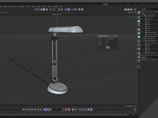This screenshot has height=118, width=158.
Task: Select Lamp_TopPivot object in tree
Action: coord(151,53)
